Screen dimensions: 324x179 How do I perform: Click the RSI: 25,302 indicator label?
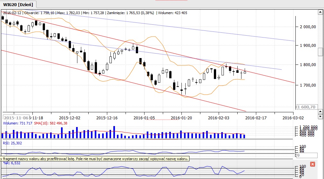point(13,143)
